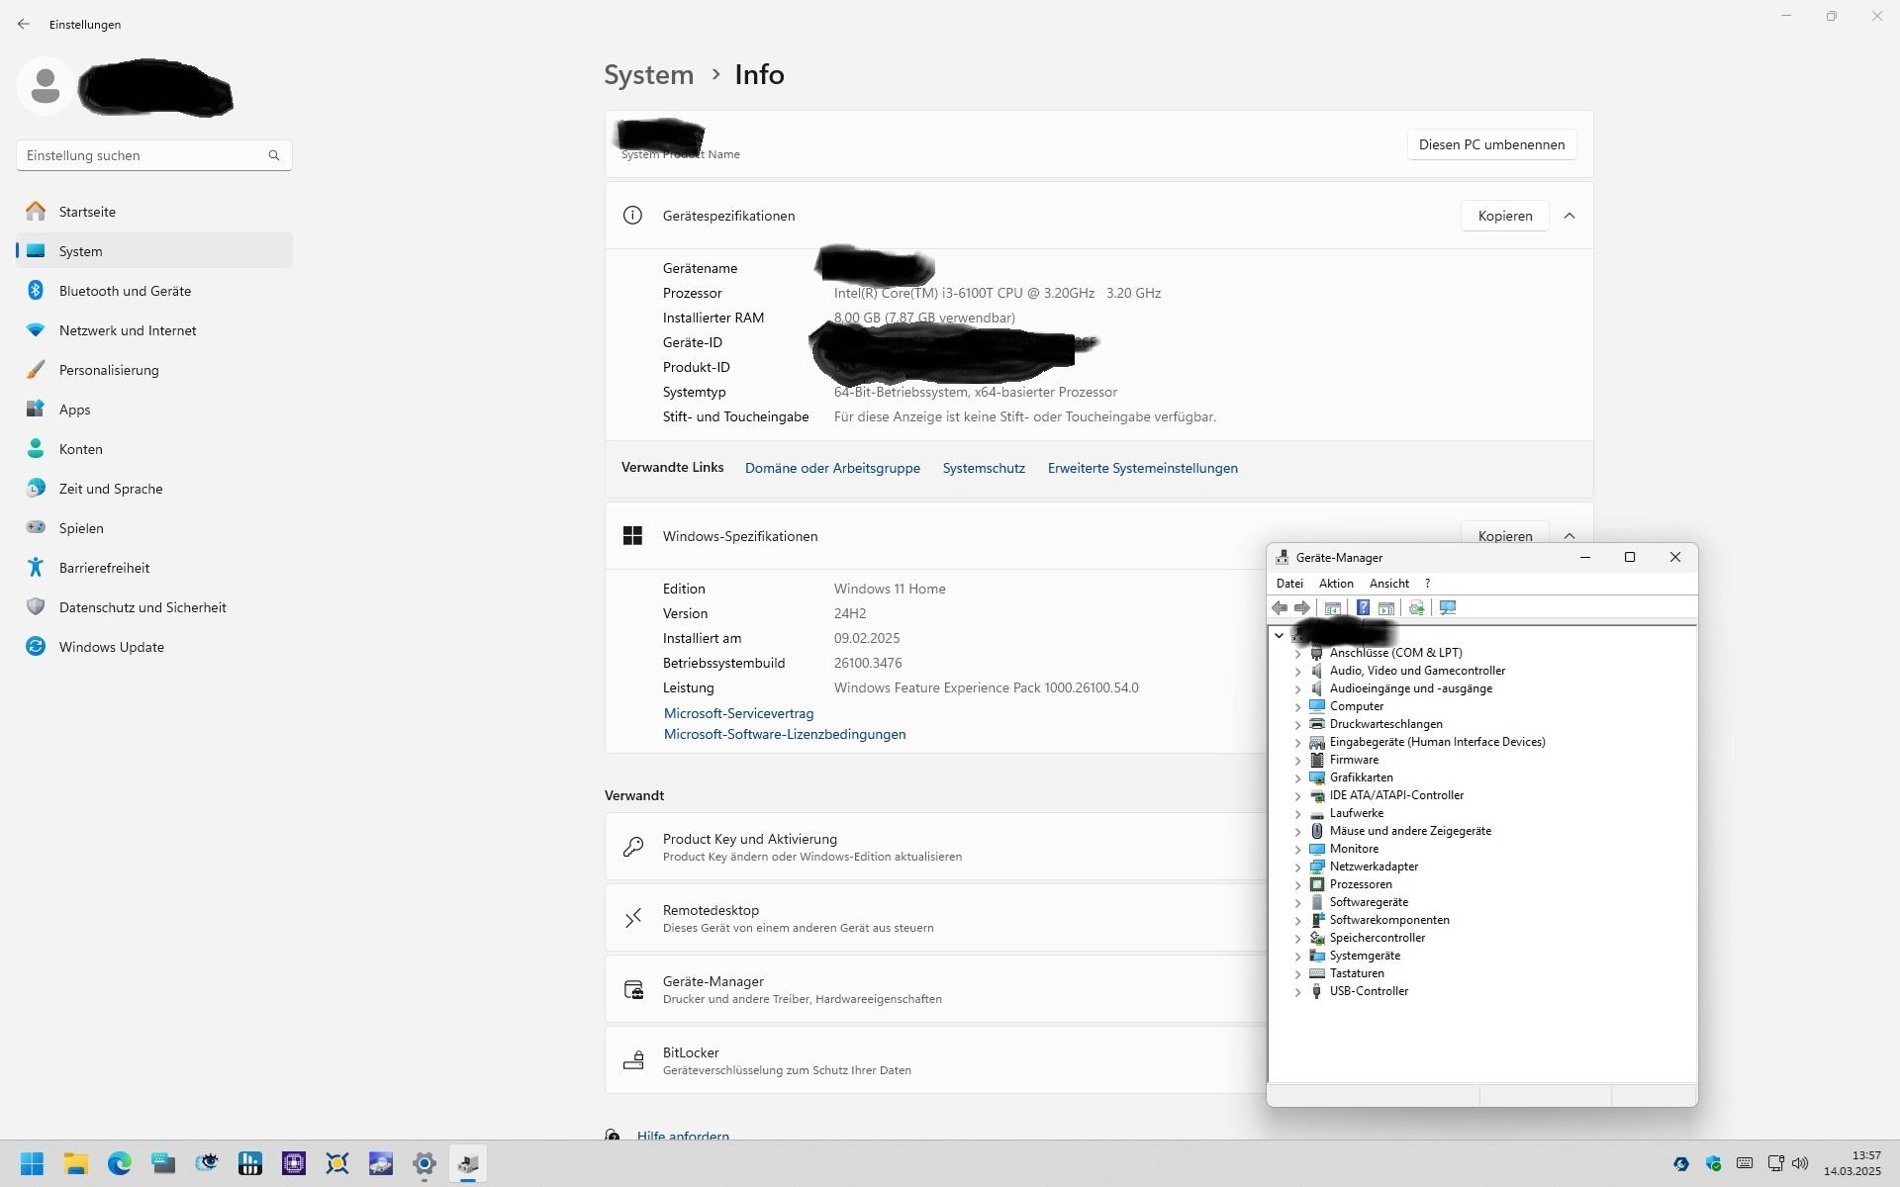Select Bluetooth und Geräte in sidebar
1900x1187 pixels.
[x=154, y=291]
